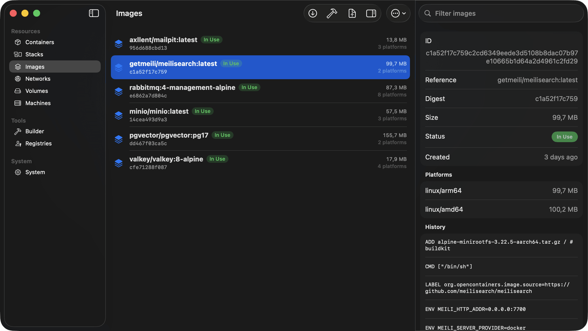The image size is (588, 331).
Task: Close the window with the red button
Action: pyautogui.click(x=13, y=13)
